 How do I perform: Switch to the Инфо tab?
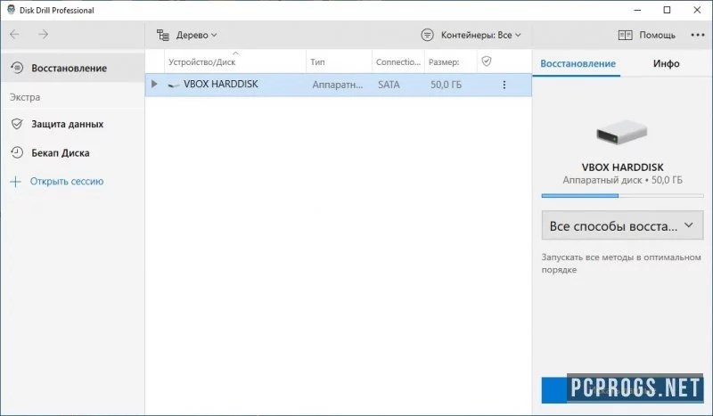tap(666, 63)
